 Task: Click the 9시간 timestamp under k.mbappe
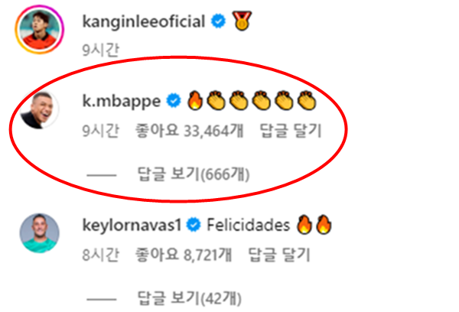[x=100, y=131]
